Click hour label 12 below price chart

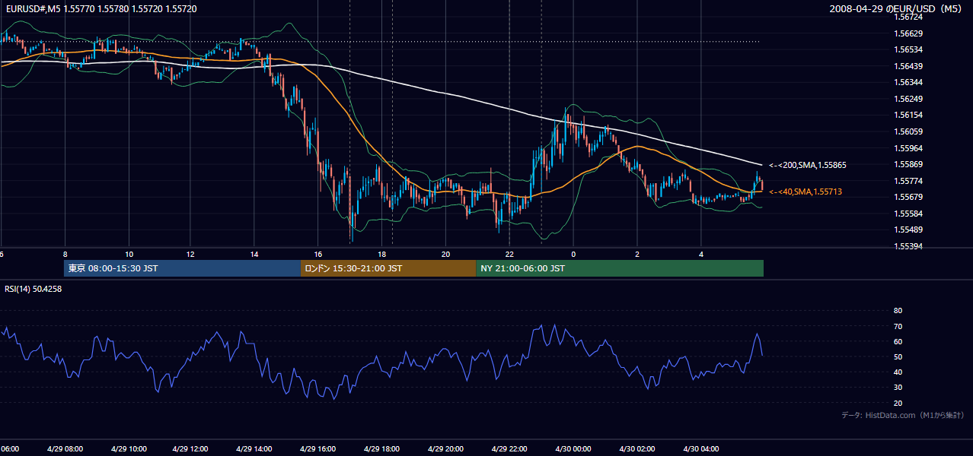coord(192,254)
